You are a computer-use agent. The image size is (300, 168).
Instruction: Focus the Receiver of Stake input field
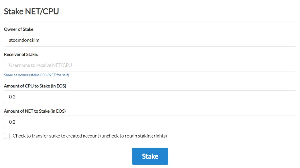(150, 65)
